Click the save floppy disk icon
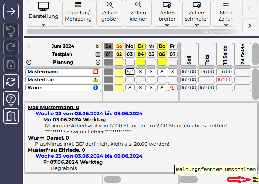Screen dimensions: 259x184 pyautogui.click(x=11, y=64)
